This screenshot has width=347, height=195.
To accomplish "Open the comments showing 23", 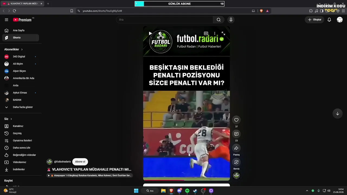I will coord(236,134).
